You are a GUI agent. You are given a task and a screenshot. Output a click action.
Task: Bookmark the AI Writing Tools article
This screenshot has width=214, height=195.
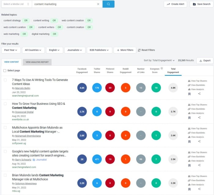[189, 94]
